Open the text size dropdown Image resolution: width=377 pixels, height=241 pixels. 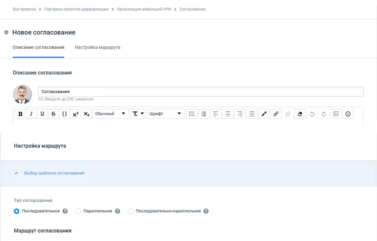pos(138,114)
